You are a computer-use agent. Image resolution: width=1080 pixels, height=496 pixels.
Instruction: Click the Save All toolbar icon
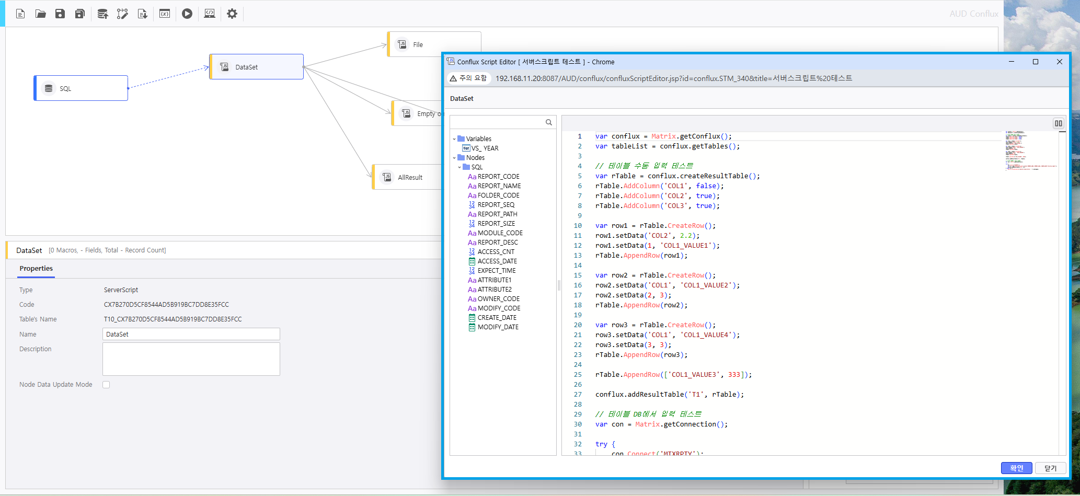click(79, 14)
